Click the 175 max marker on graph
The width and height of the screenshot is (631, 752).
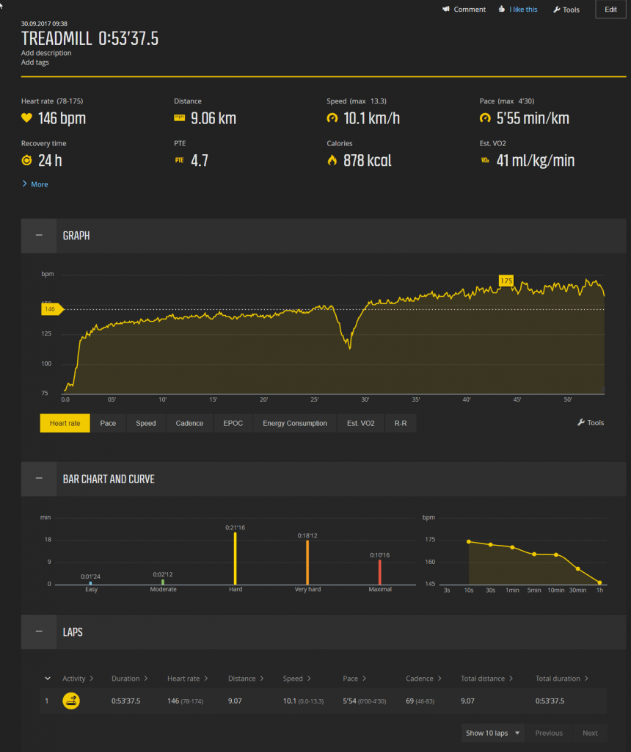tap(506, 281)
